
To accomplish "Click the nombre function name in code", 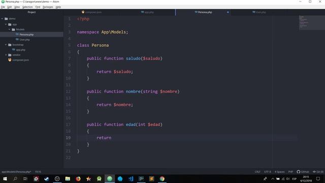I will (133, 91).
